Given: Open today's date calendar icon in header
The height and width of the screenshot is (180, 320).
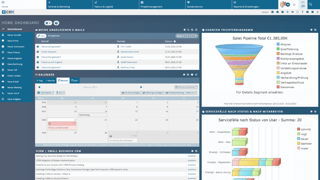Looking at the screenshot, I should pyautogui.click(x=303, y=5).
